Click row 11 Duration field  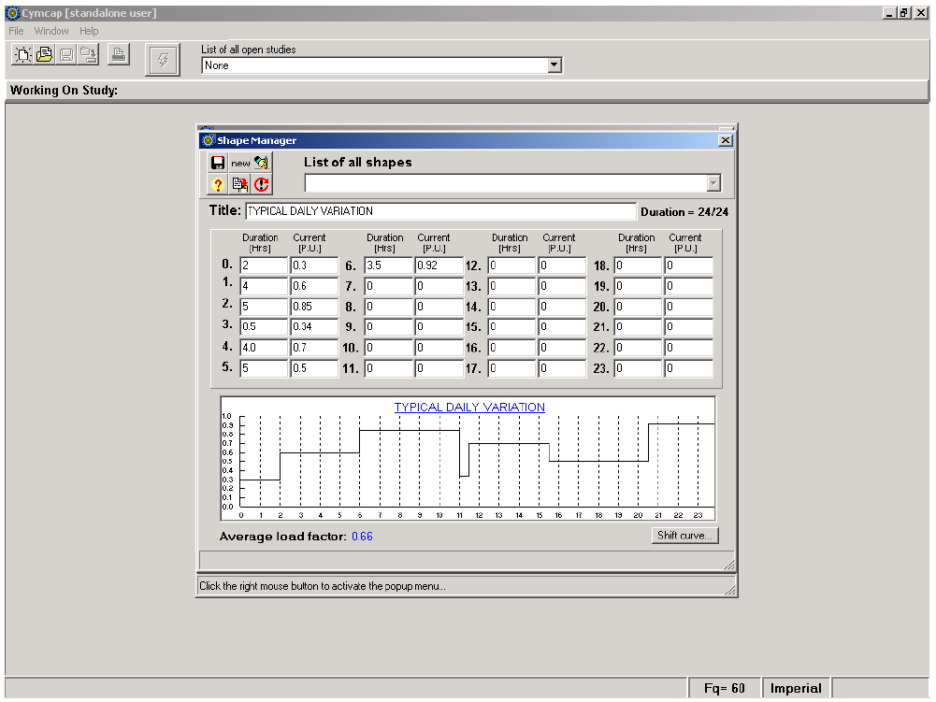click(x=389, y=368)
